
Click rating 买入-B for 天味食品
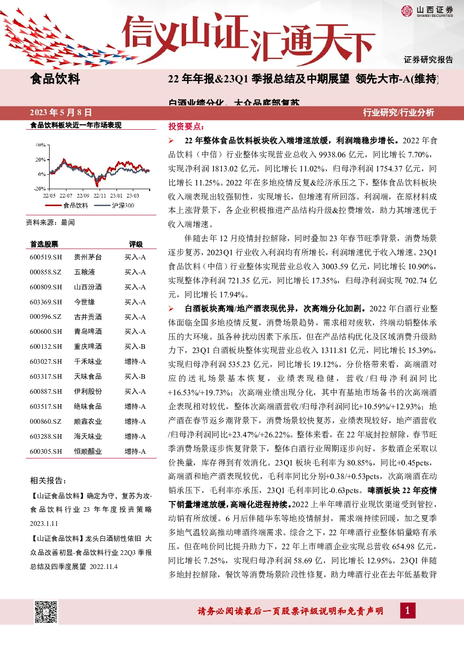tap(135, 376)
